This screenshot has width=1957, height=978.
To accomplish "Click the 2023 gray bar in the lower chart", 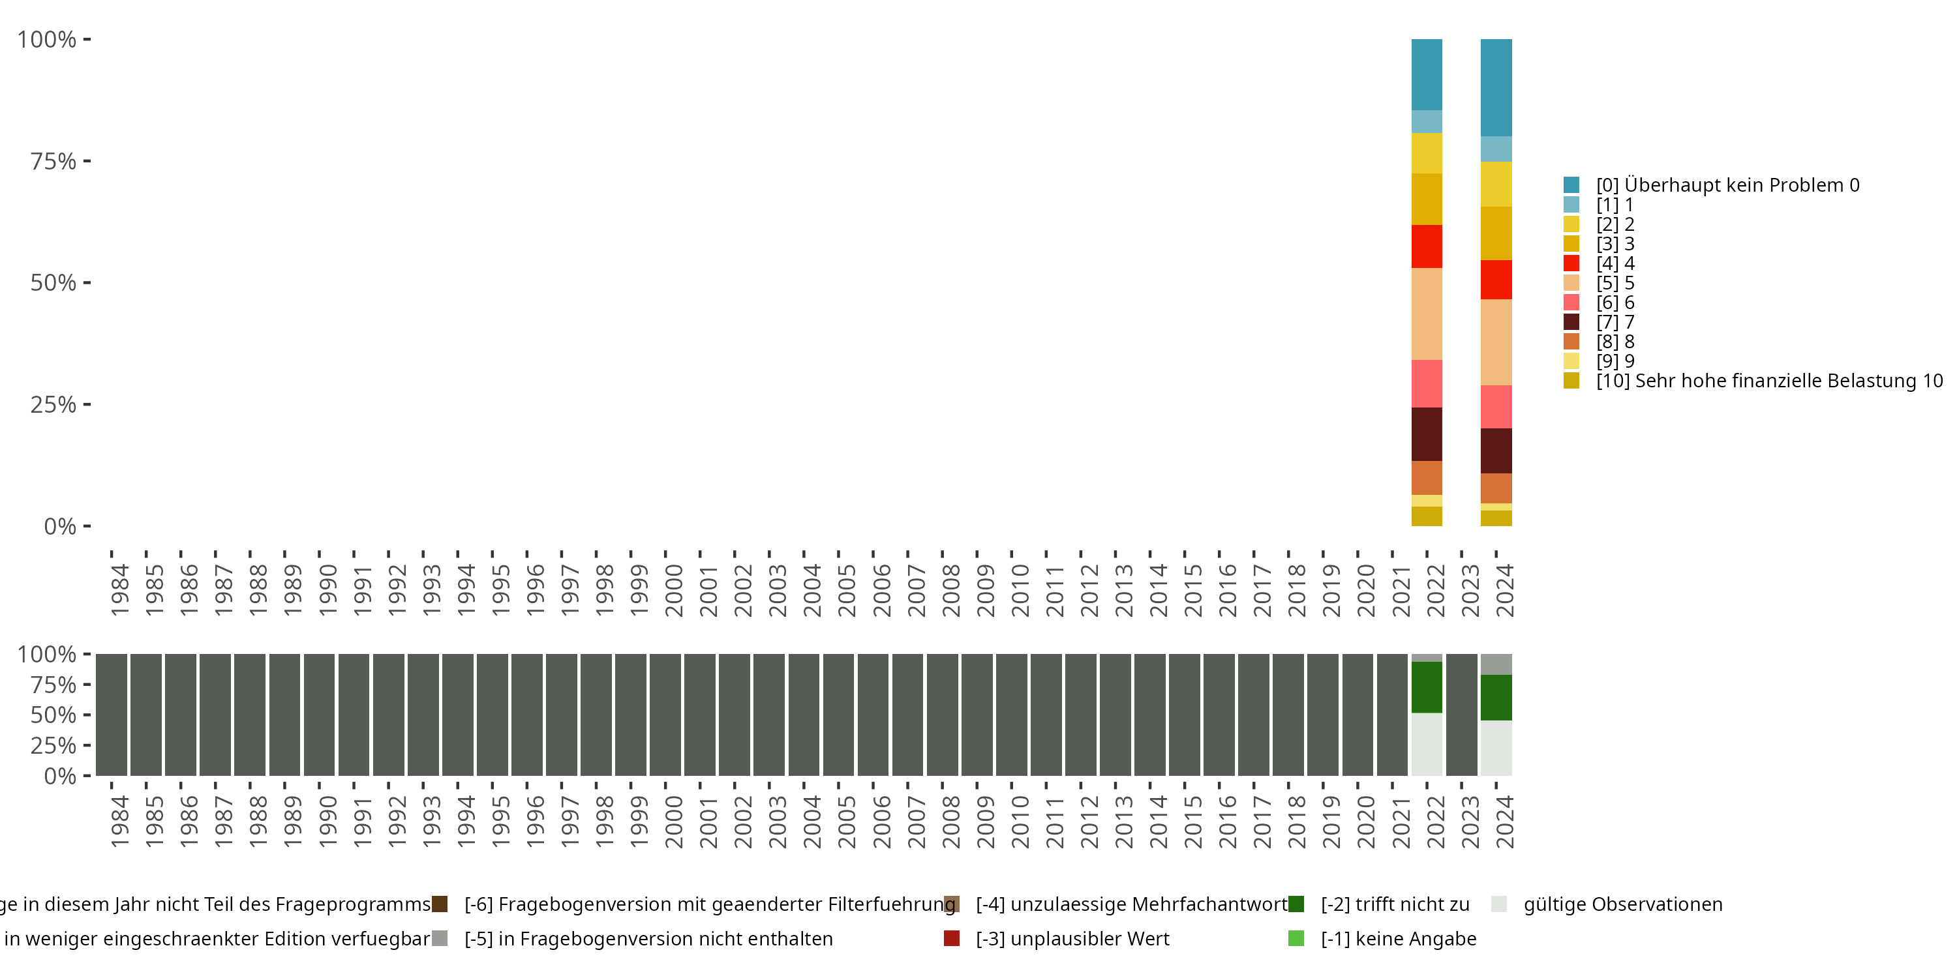I will (1462, 715).
